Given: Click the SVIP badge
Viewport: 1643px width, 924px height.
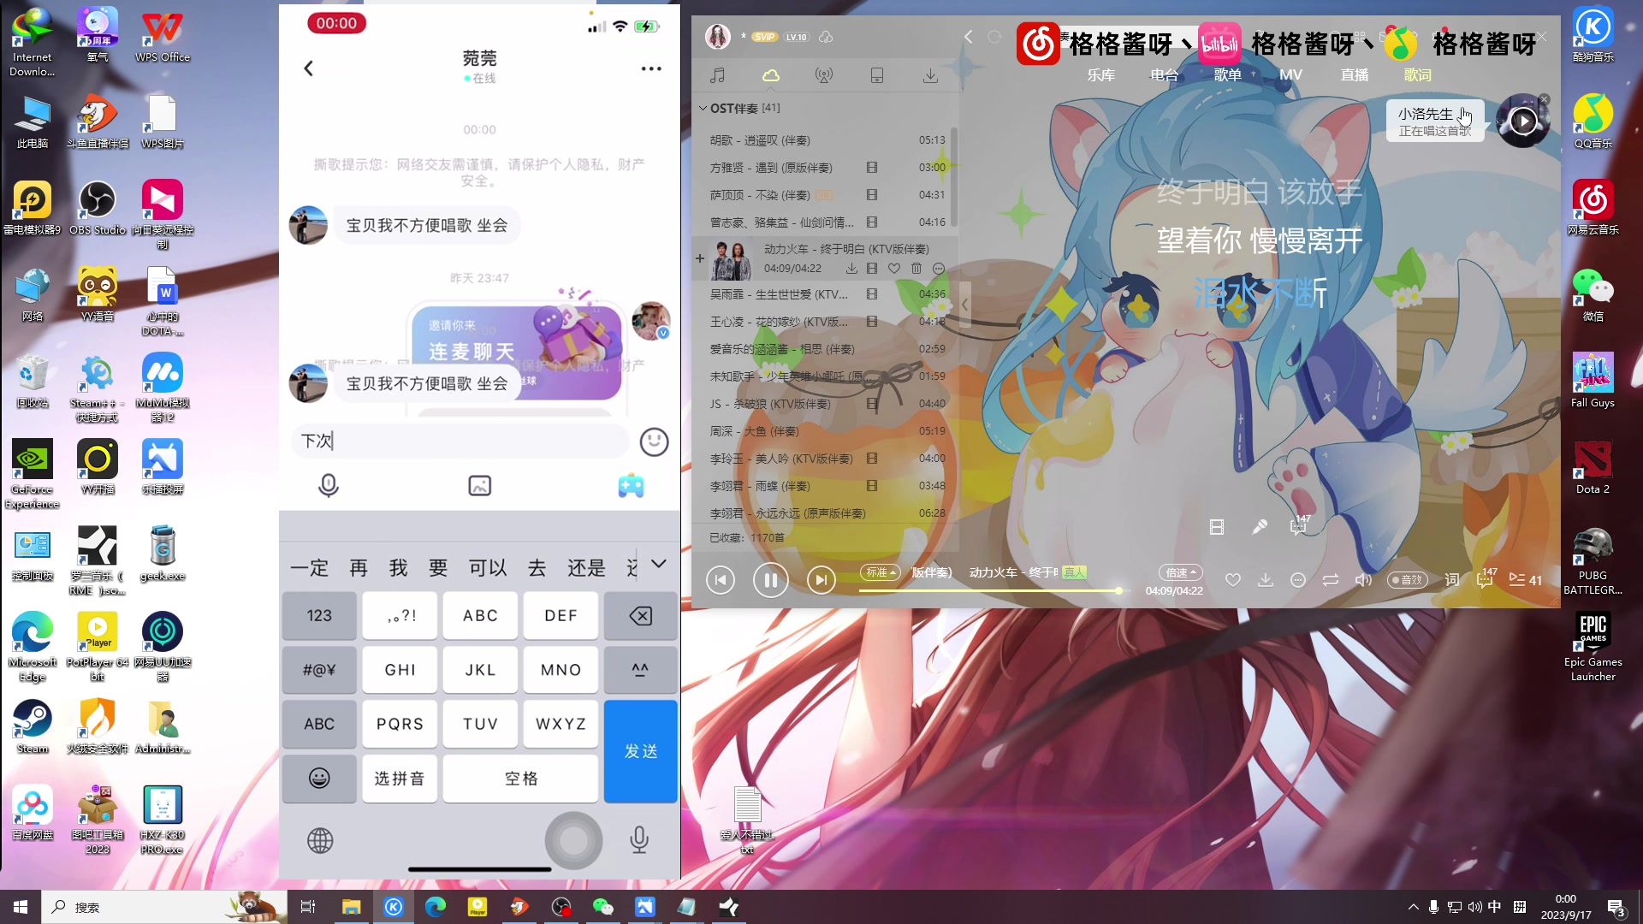Looking at the screenshot, I should (x=764, y=37).
